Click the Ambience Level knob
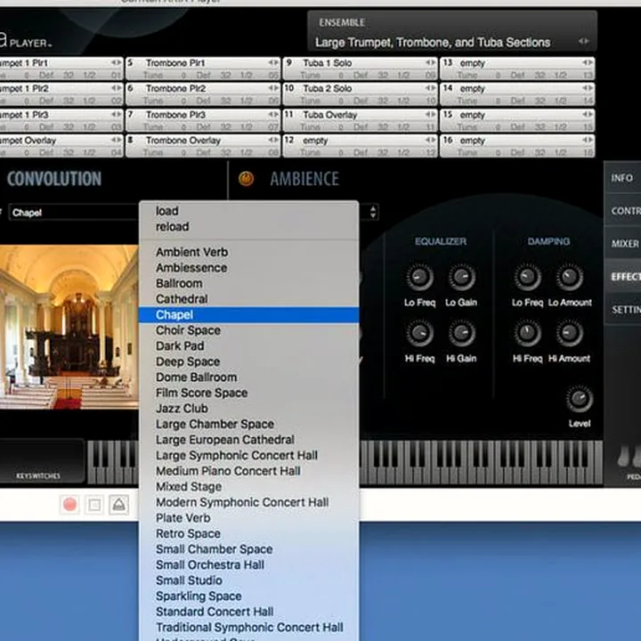641x641 pixels. coord(580,399)
